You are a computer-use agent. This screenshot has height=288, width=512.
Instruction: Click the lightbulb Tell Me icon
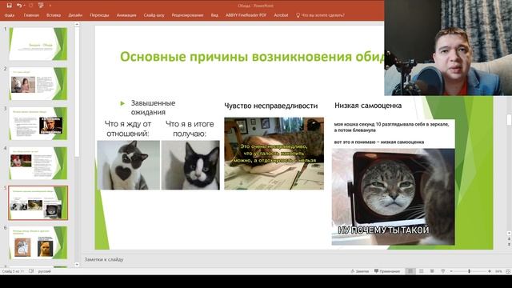[298, 15]
